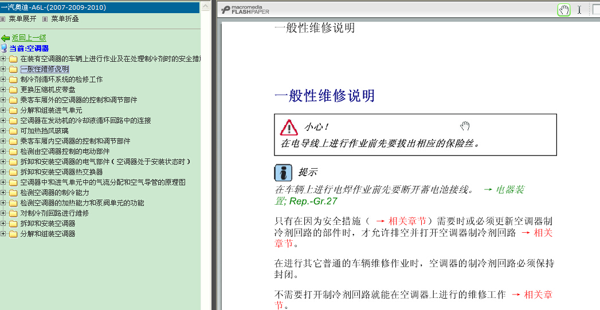The width and height of the screenshot is (600, 310).
Task: Select tree item 制冷剂循环系统的检修工作
Action: pos(62,80)
